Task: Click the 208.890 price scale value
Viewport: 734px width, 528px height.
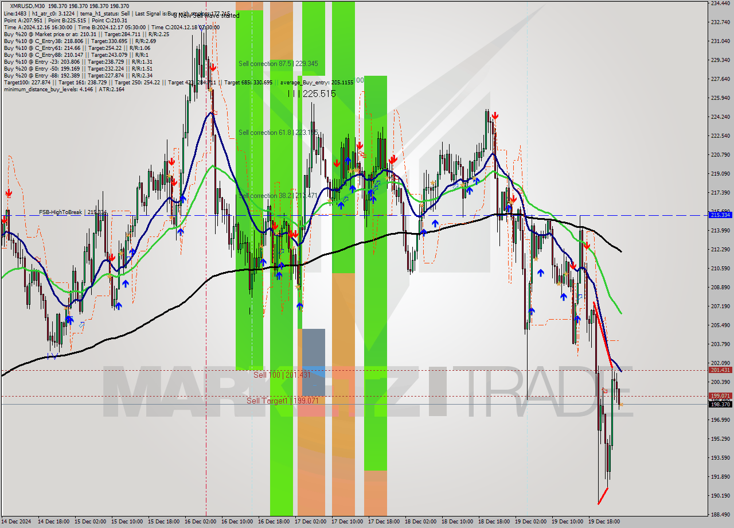Action: coord(720,288)
